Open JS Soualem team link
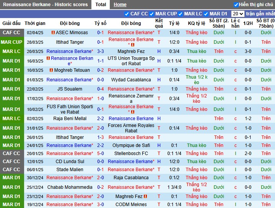This screenshot has height=208, width=275. click(70, 89)
